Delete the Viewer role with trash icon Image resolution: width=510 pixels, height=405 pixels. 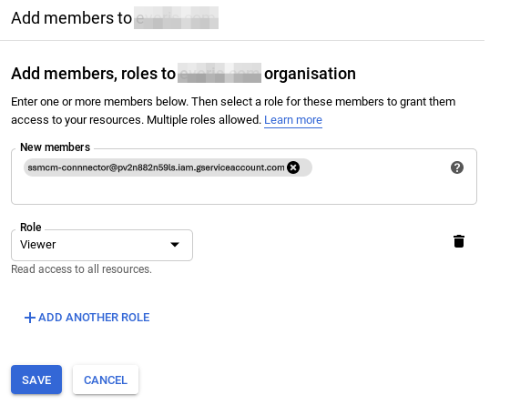(459, 241)
